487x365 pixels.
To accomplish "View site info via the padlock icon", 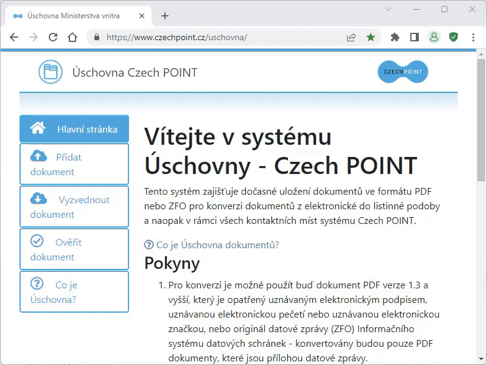I will [97, 37].
